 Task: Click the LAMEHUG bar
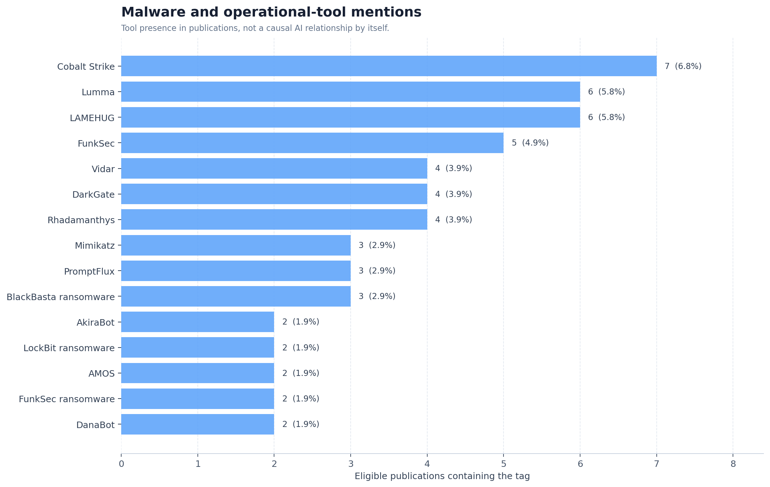tap(351, 117)
